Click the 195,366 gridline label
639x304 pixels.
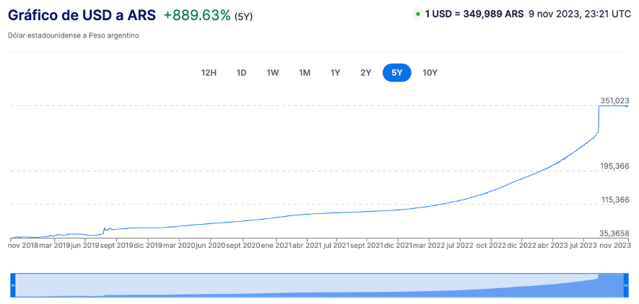pyautogui.click(x=614, y=166)
